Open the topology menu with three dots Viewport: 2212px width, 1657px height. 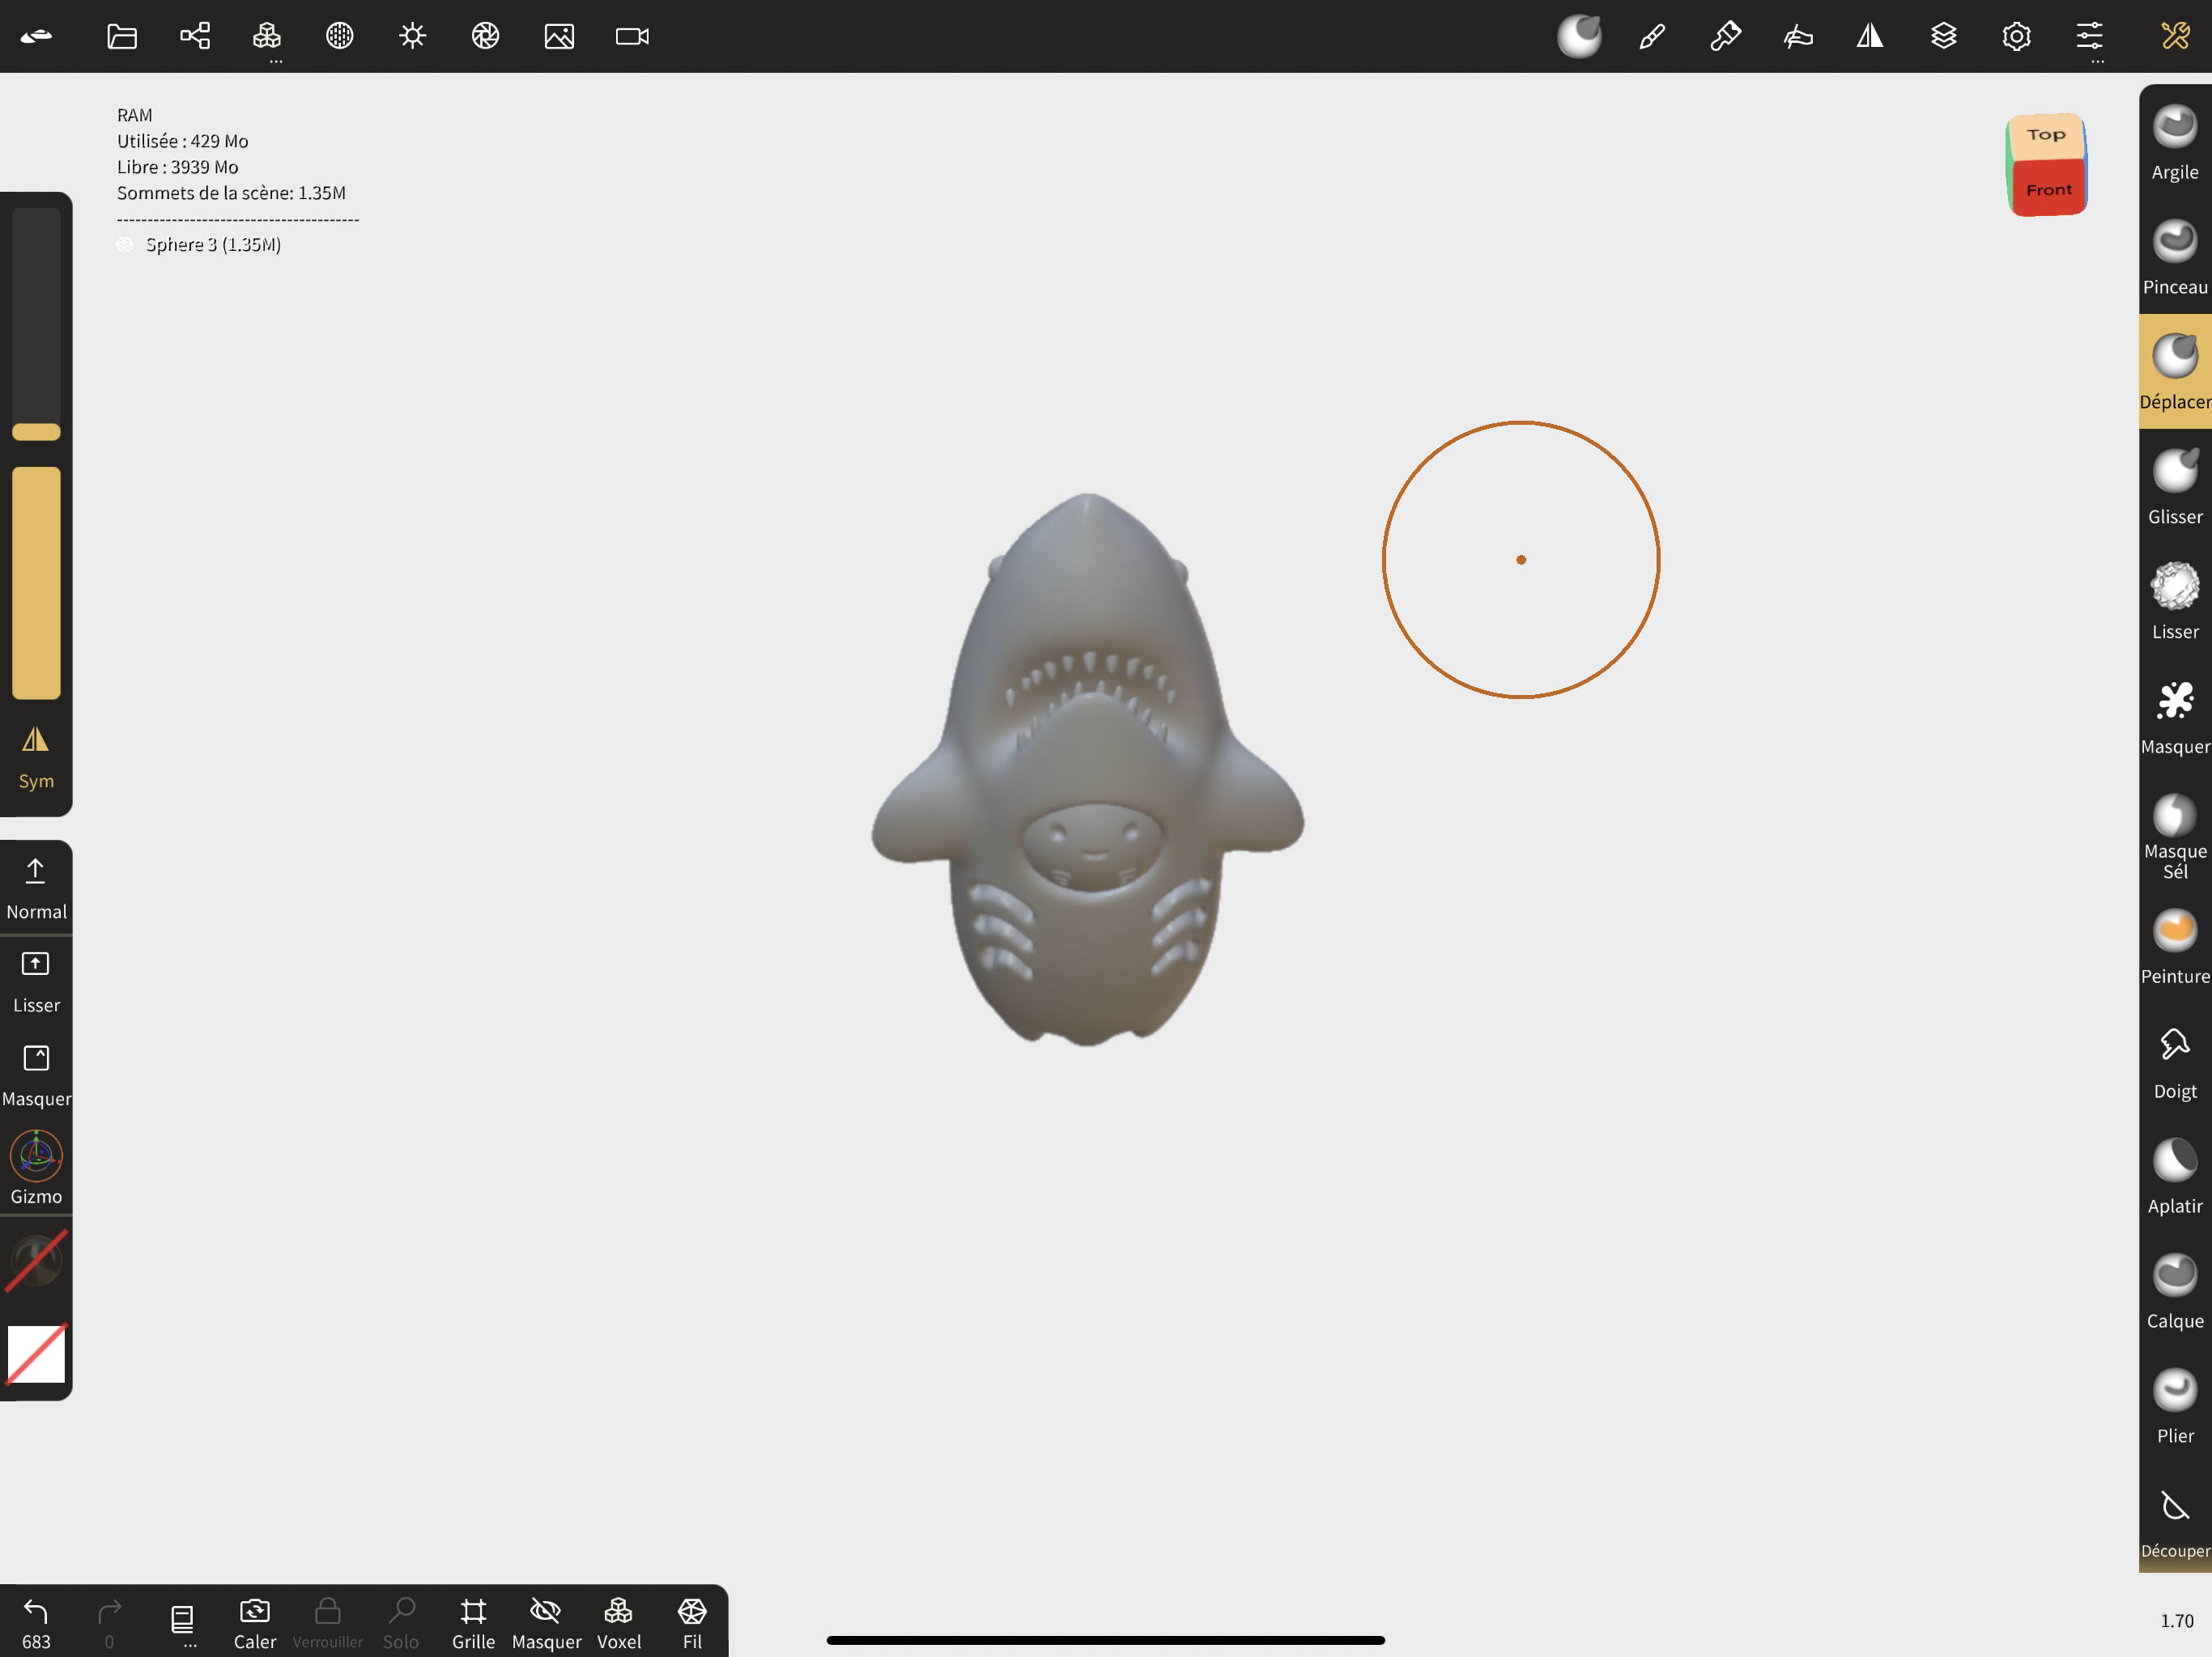click(x=267, y=40)
